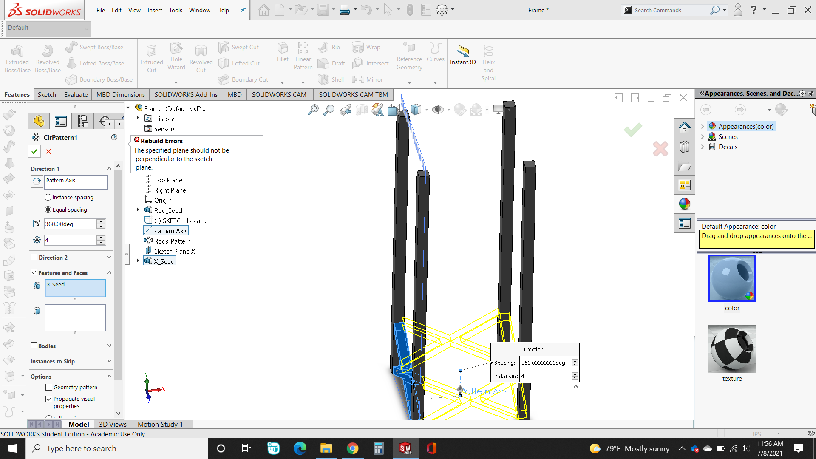
Task: Confirm CirPattern1 with green checkmark
Action: (34, 151)
